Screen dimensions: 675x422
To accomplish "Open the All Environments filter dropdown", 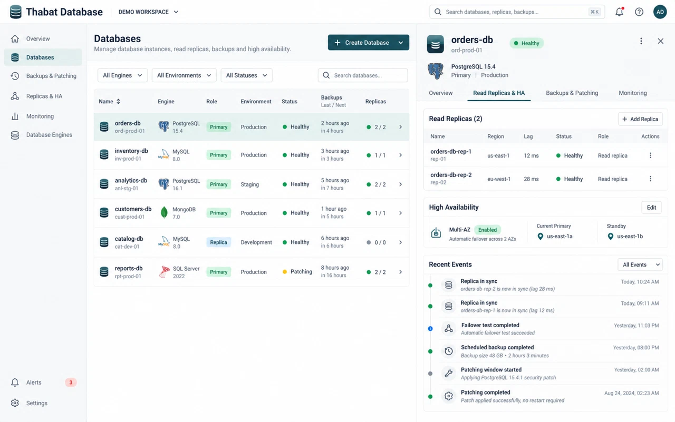I will pyautogui.click(x=184, y=75).
